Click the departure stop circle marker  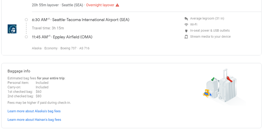point(26,20)
